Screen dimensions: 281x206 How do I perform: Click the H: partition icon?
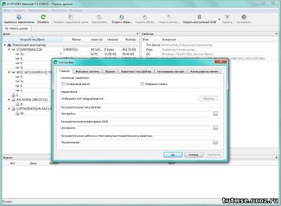(x=17, y=81)
